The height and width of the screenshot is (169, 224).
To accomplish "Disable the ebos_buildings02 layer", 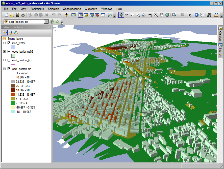I will click(9, 51).
